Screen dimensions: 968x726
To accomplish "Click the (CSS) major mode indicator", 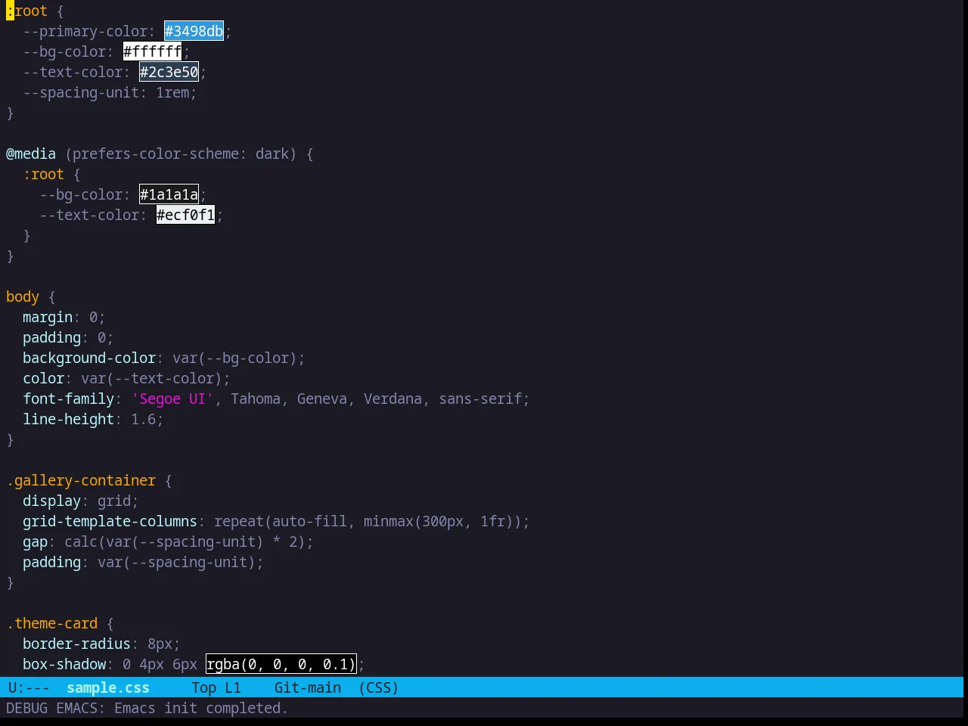I will click(378, 687).
